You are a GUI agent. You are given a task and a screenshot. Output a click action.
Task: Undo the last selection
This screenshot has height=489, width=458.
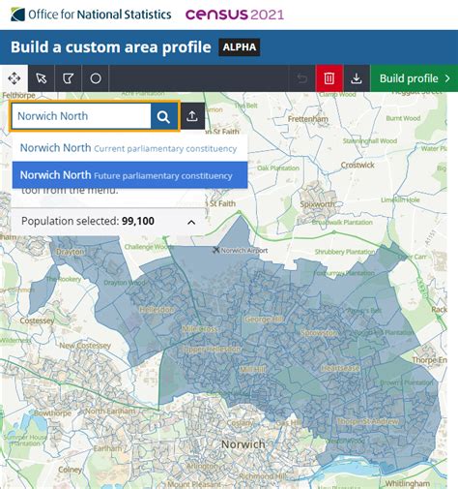[x=302, y=78]
